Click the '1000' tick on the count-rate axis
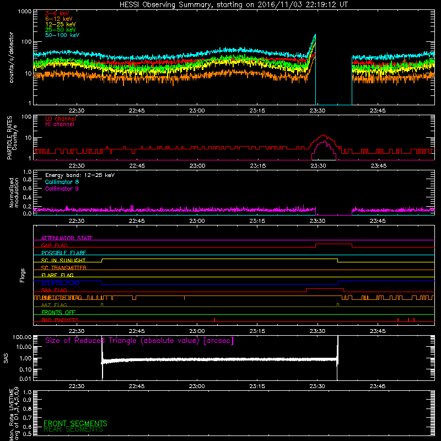The image size is (441, 441). (x=24, y=12)
